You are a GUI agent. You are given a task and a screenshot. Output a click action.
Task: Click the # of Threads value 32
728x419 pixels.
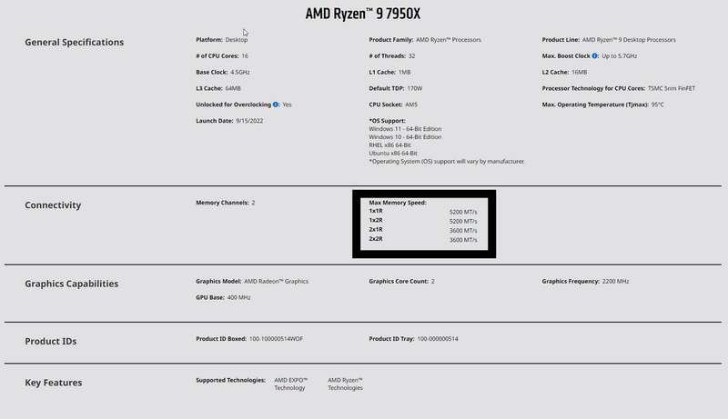(x=412, y=56)
